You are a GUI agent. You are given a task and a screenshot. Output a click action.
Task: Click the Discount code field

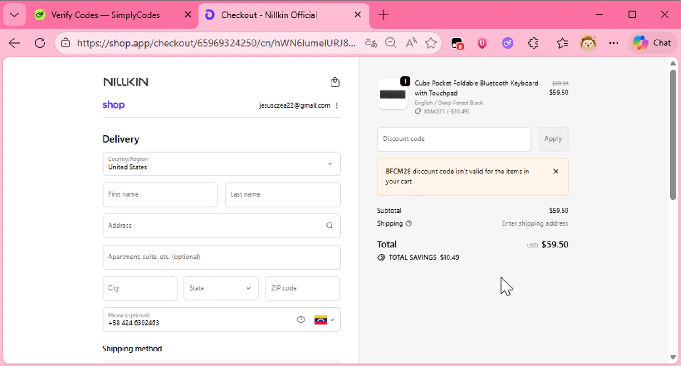click(x=454, y=139)
